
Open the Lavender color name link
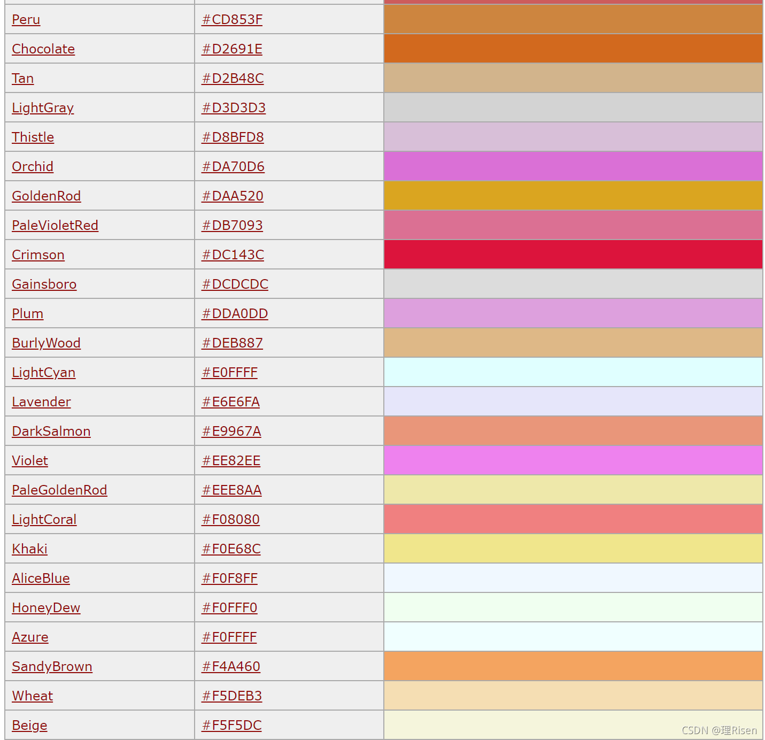42,402
